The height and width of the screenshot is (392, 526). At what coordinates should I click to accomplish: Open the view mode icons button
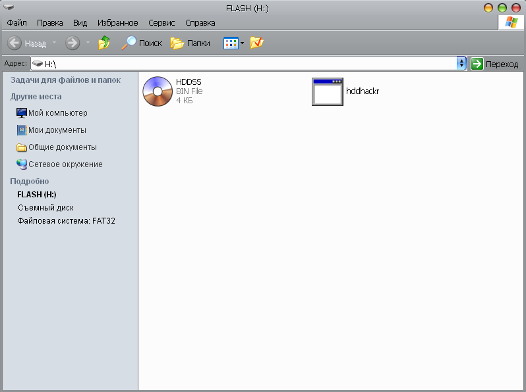[x=231, y=43]
